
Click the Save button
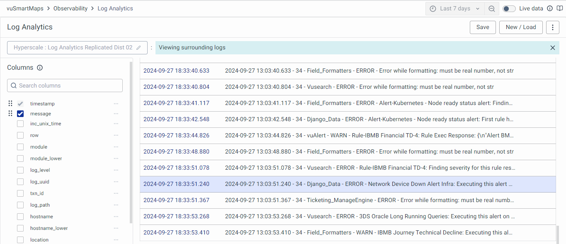pyautogui.click(x=483, y=27)
